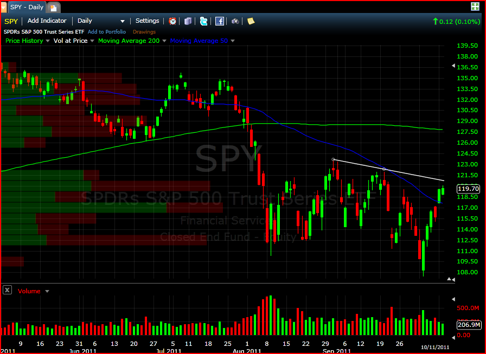Click the 119.70 current price tag
The height and width of the screenshot is (354, 486).
(x=468, y=189)
